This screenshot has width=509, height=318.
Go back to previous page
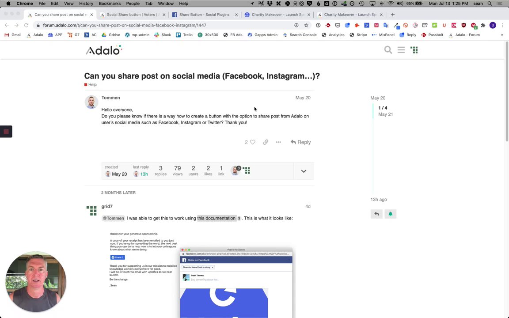pos(7,25)
